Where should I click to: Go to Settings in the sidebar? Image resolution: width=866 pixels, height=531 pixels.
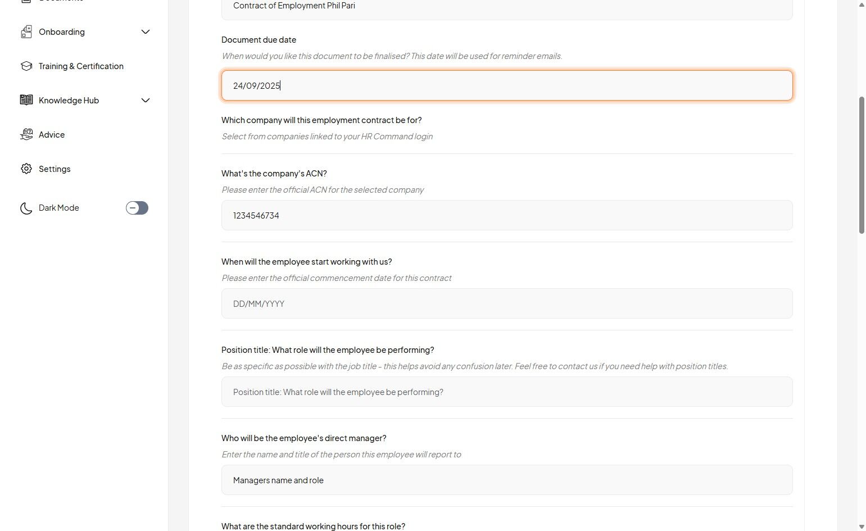(x=55, y=169)
